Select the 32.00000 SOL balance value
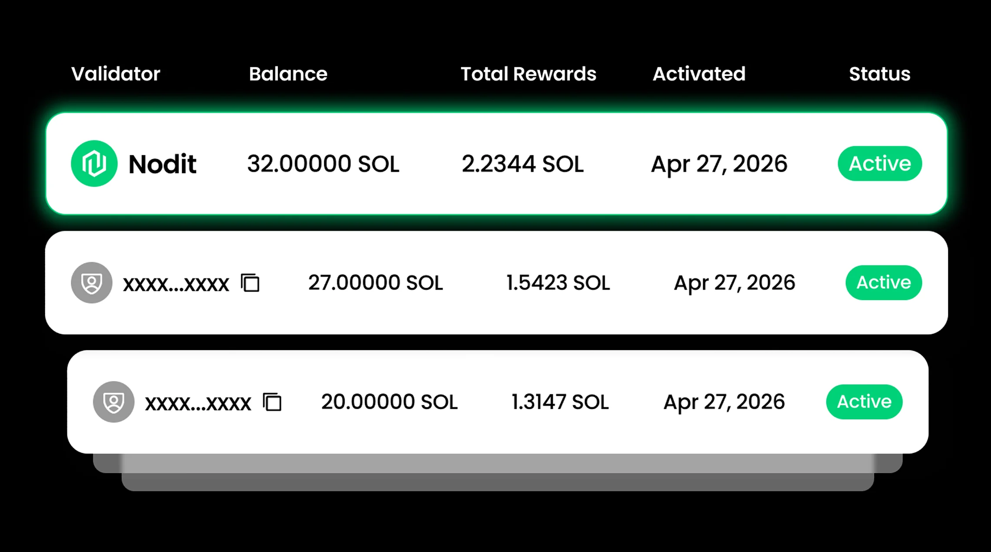 pyautogui.click(x=323, y=164)
